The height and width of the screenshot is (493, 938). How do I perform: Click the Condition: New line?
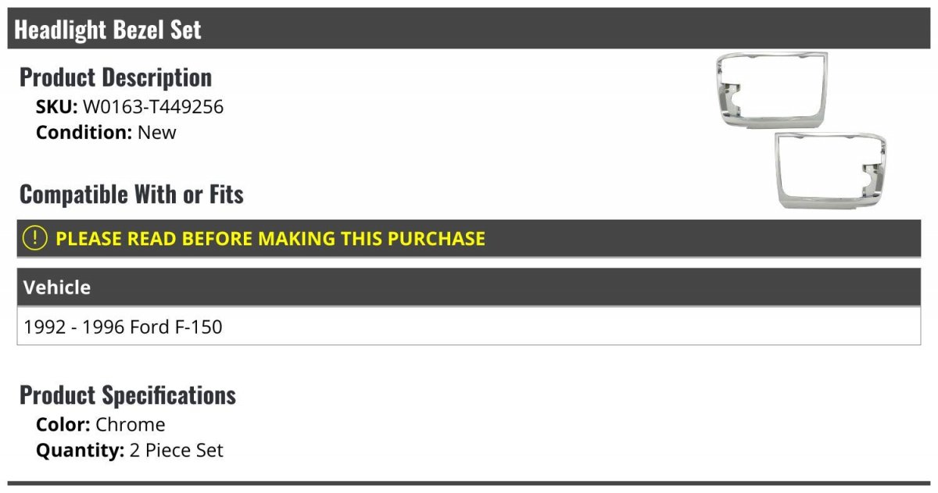coord(106,132)
